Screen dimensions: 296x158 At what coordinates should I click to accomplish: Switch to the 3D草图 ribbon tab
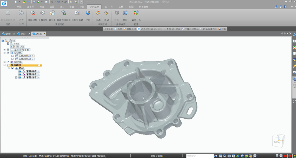pyautogui.click(x=30, y=7)
